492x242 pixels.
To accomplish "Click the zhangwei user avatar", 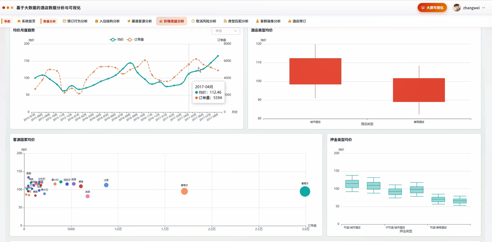I will tap(457, 8).
